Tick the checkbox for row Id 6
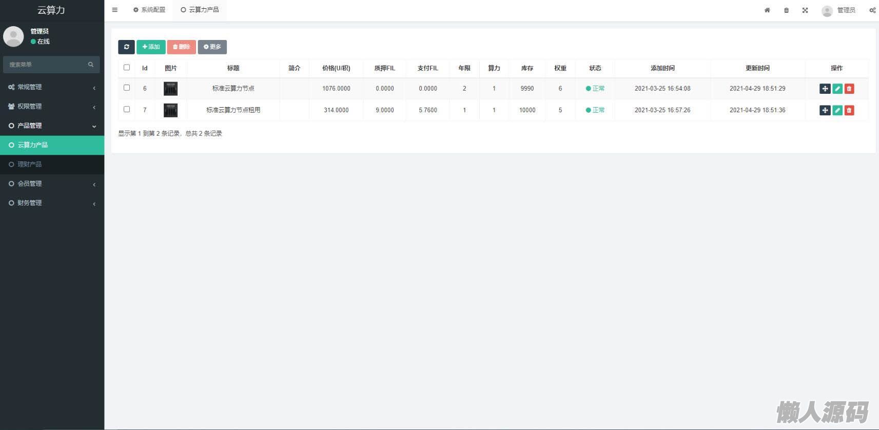This screenshot has height=430, width=879. tap(127, 88)
